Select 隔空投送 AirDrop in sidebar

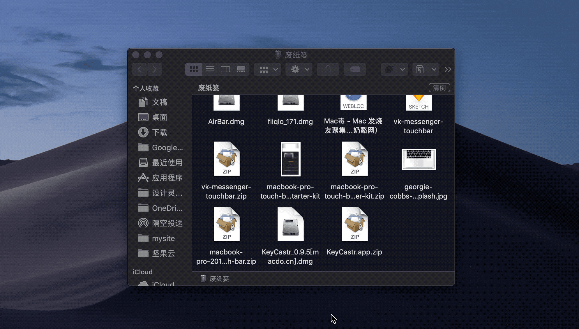point(167,223)
